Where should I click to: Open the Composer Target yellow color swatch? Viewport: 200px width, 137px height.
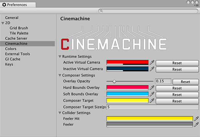pyautogui.click(x=127, y=101)
